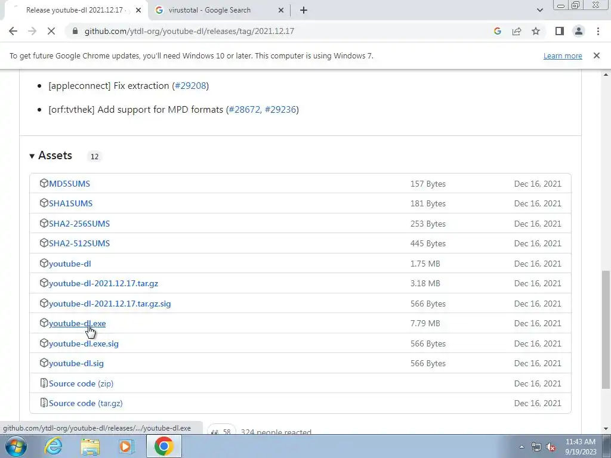
Task: Close the Release youtube-dl tab
Action: [138, 10]
